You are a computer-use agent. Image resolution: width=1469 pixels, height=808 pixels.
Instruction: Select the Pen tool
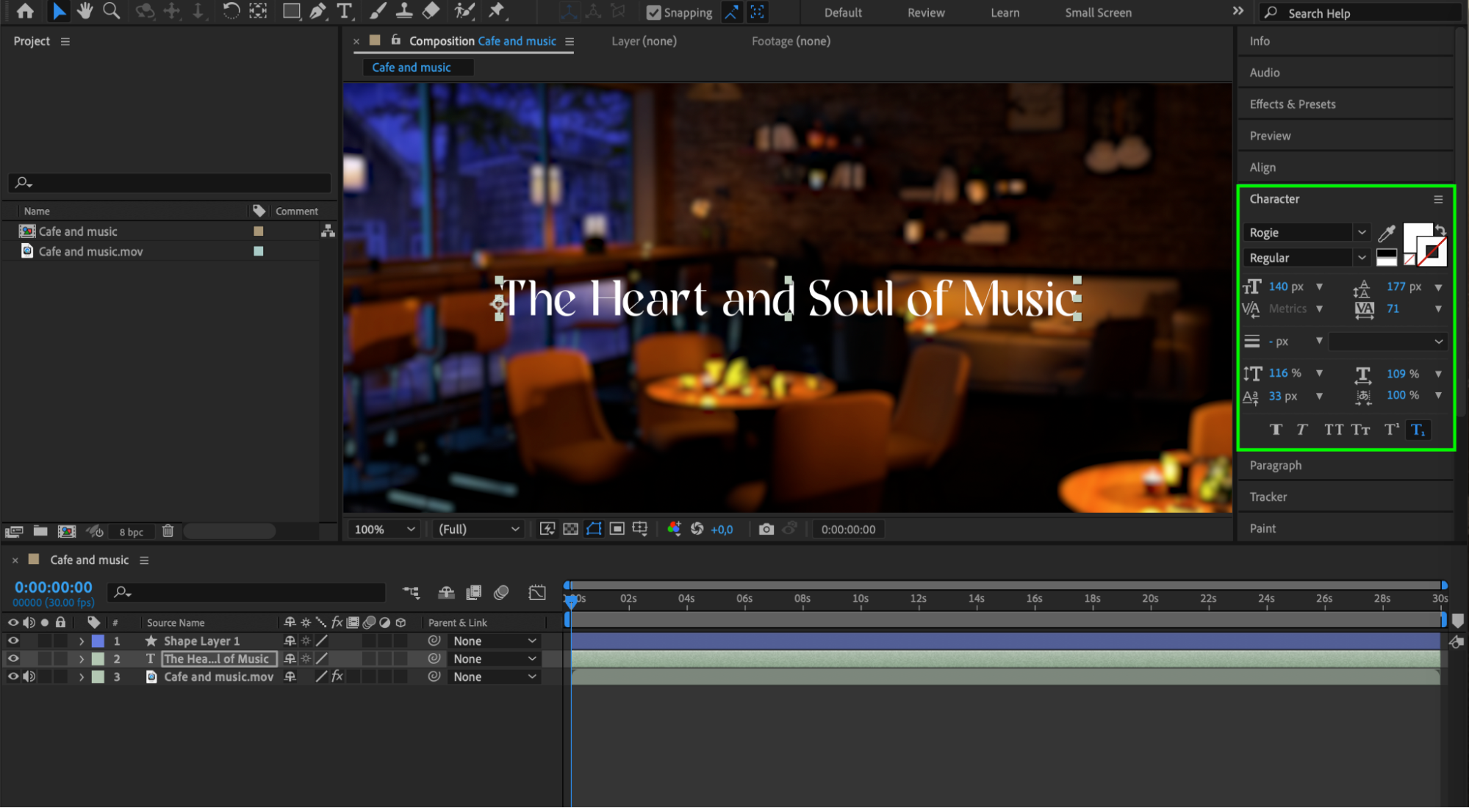[317, 11]
